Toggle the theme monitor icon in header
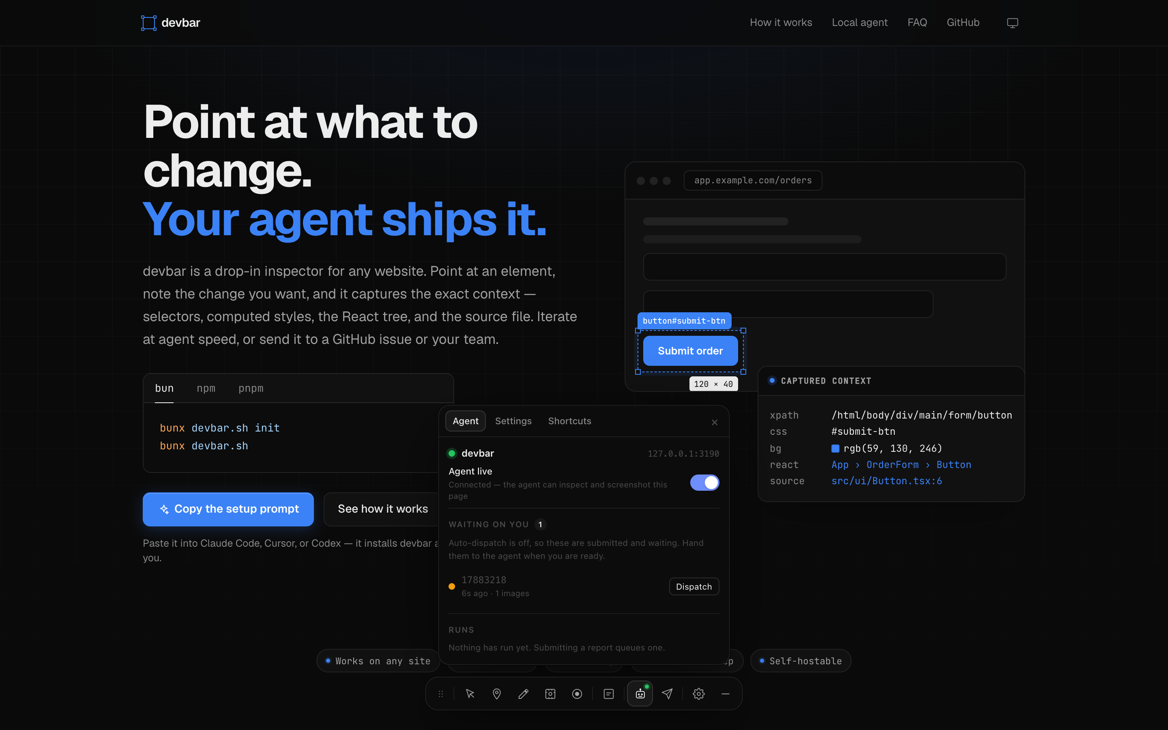The image size is (1168, 730). tap(1012, 23)
